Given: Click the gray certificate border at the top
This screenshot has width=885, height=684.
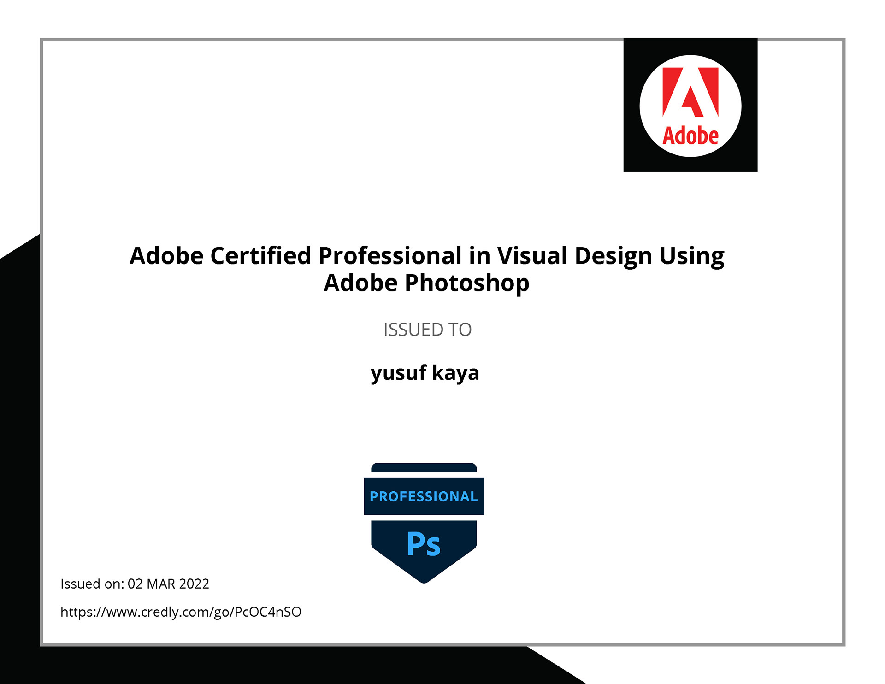Looking at the screenshot, I should tap(323, 40).
